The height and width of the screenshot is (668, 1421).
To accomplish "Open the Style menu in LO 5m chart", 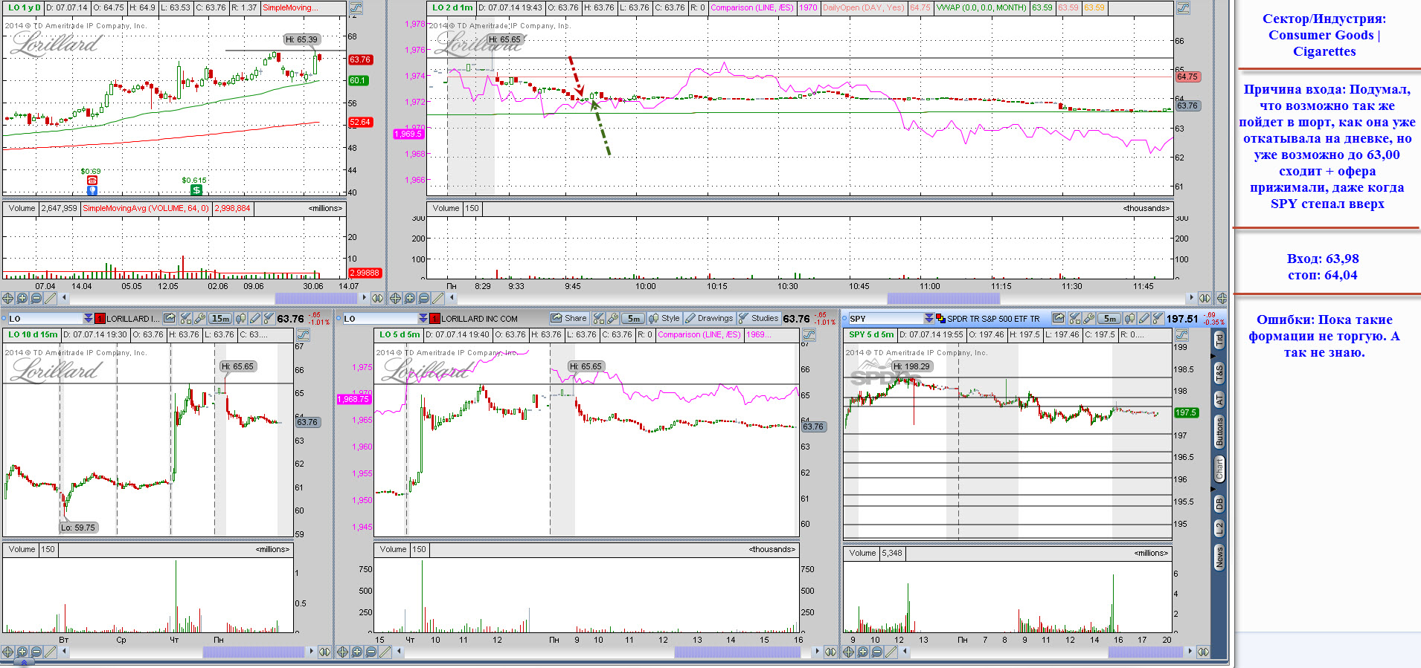I will point(664,318).
